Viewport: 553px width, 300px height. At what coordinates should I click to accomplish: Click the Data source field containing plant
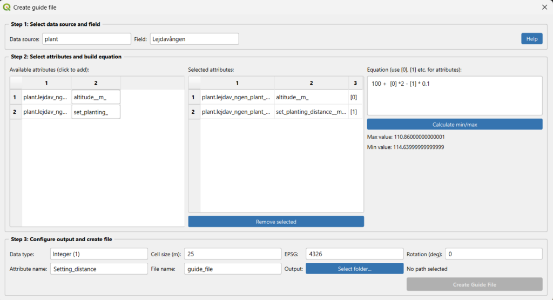[x=86, y=39]
